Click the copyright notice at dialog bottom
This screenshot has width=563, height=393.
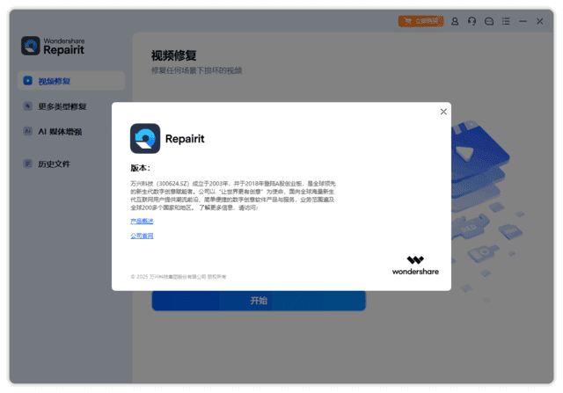click(179, 276)
